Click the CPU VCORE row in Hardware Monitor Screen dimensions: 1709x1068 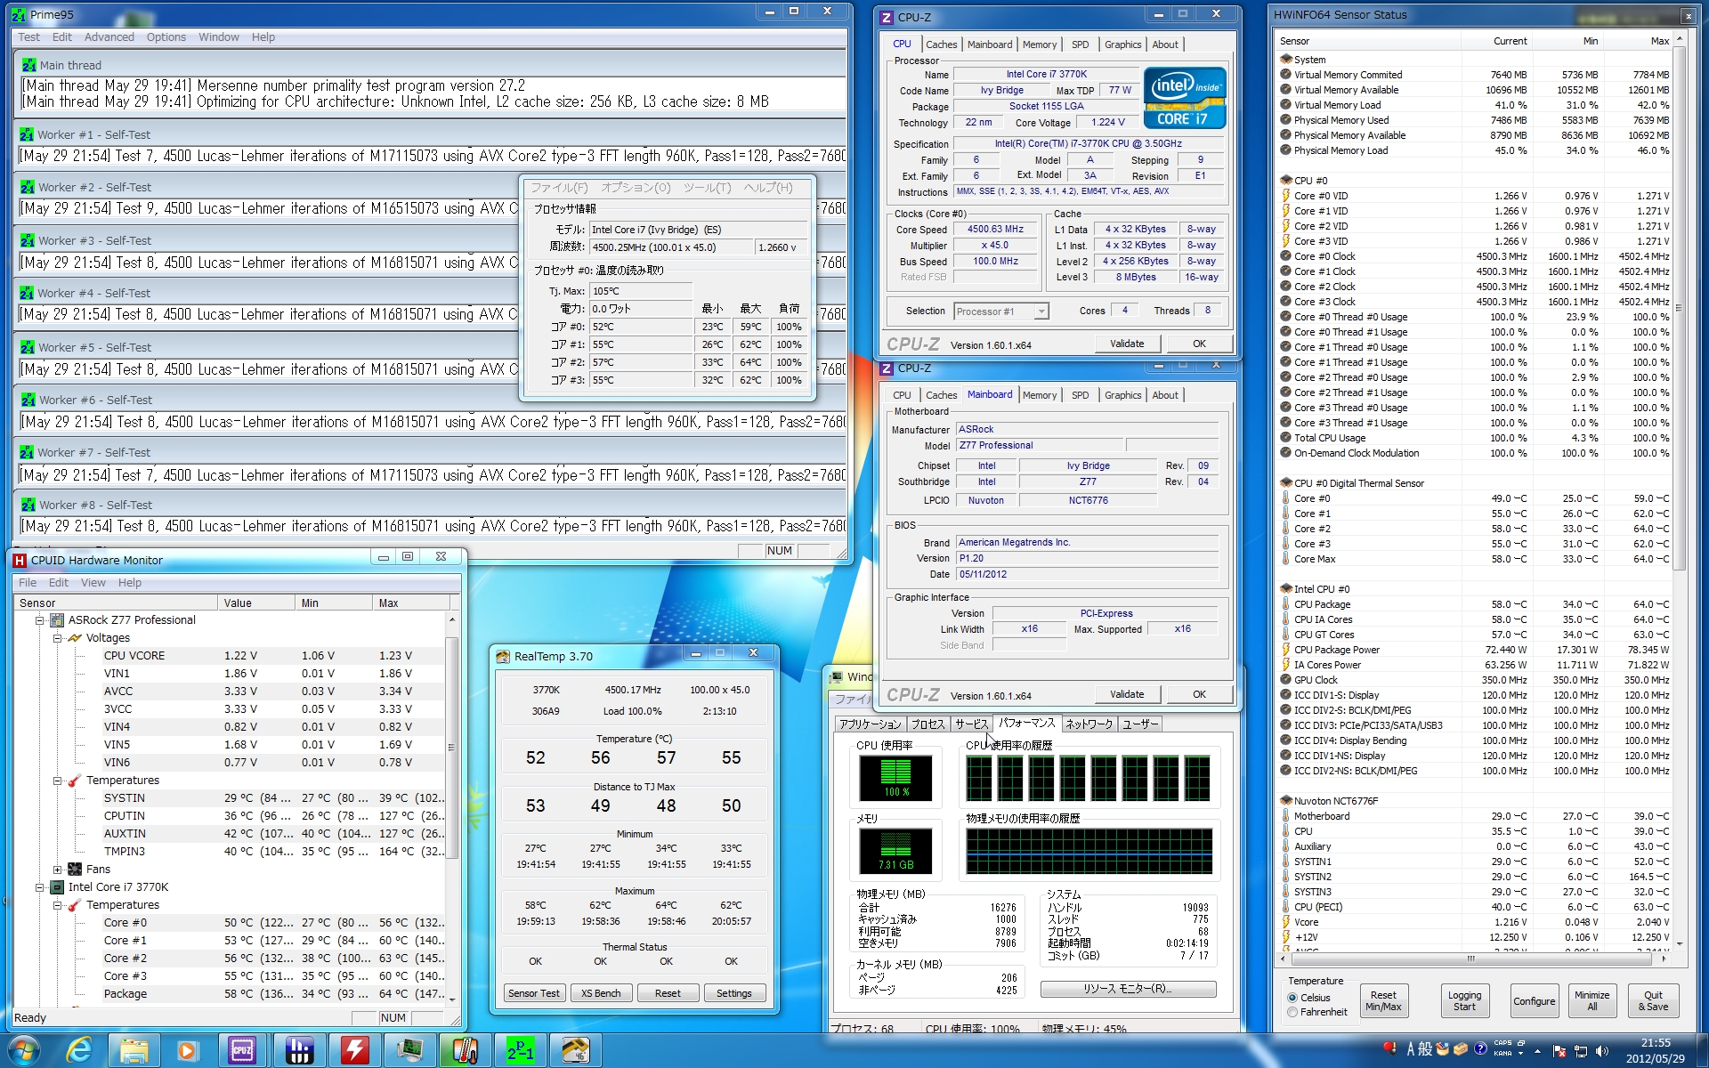point(134,656)
